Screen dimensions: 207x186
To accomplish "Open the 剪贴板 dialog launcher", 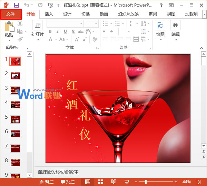I will point(27,48).
